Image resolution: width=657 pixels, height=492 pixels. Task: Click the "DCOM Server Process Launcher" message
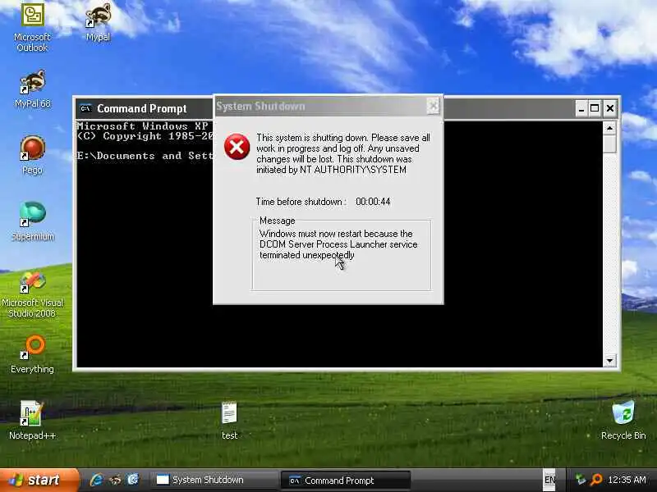pos(338,244)
